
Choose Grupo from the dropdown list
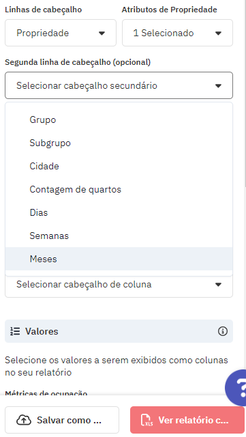click(x=119, y=120)
